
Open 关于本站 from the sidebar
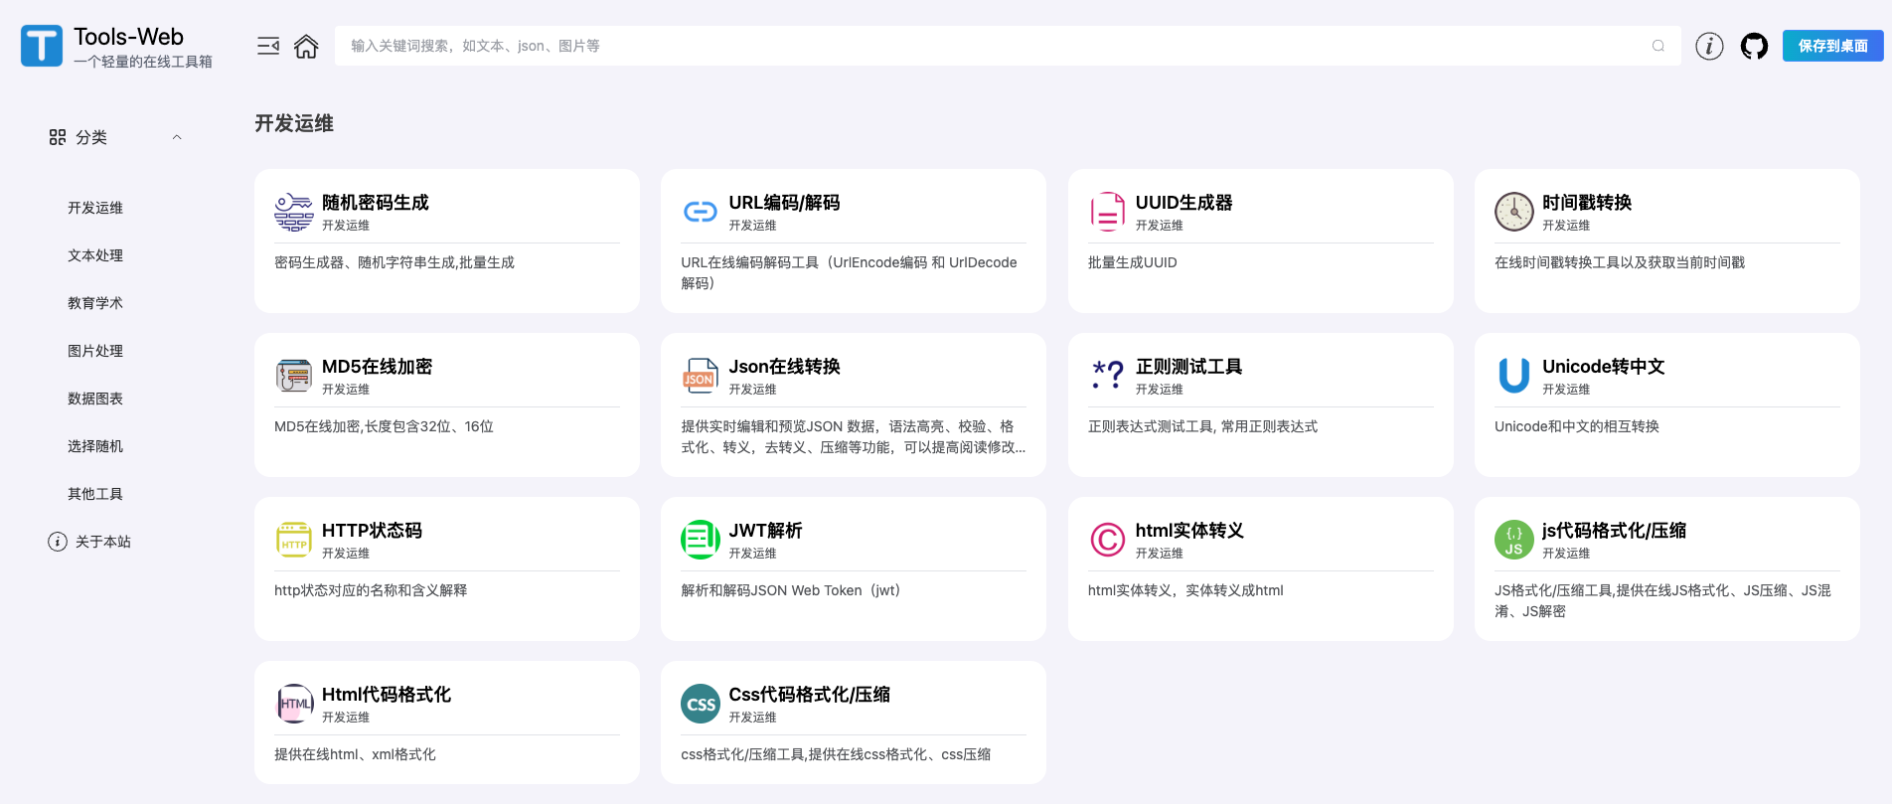(x=102, y=542)
